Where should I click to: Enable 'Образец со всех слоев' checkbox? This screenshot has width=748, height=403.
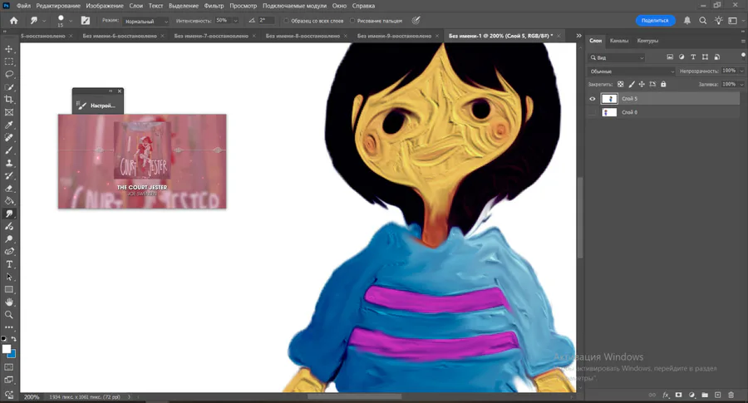coord(286,21)
